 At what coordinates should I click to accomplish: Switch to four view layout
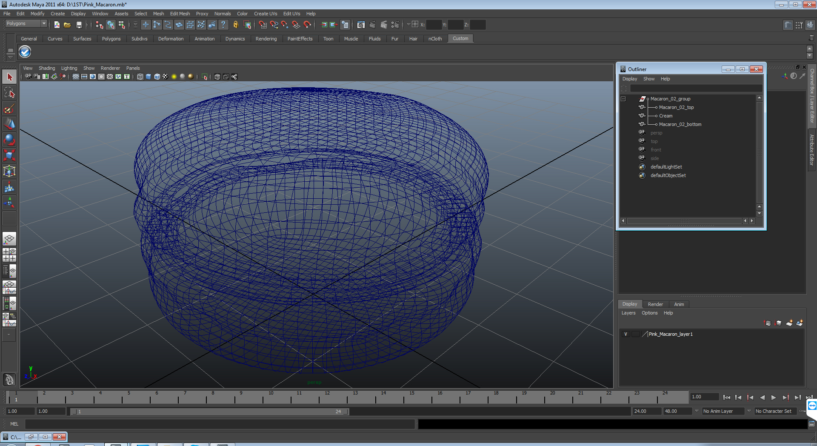point(9,255)
